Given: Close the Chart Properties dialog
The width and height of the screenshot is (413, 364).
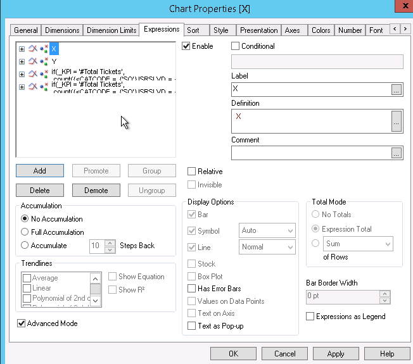Looking at the screenshot, I should pyautogui.click(x=405, y=6).
